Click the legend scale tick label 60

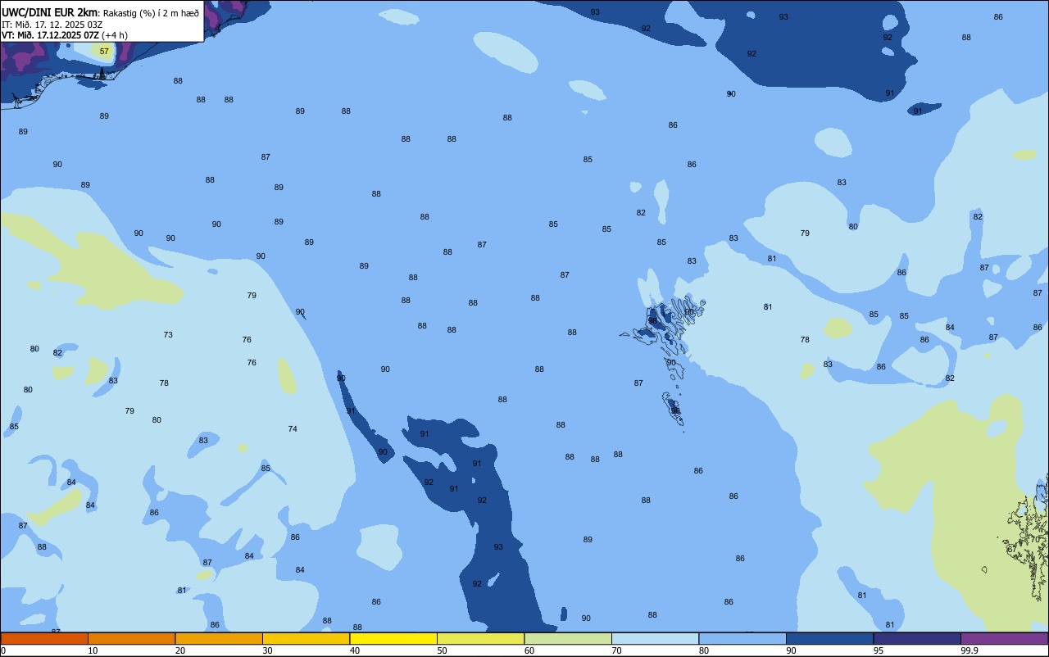[x=529, y=650]
